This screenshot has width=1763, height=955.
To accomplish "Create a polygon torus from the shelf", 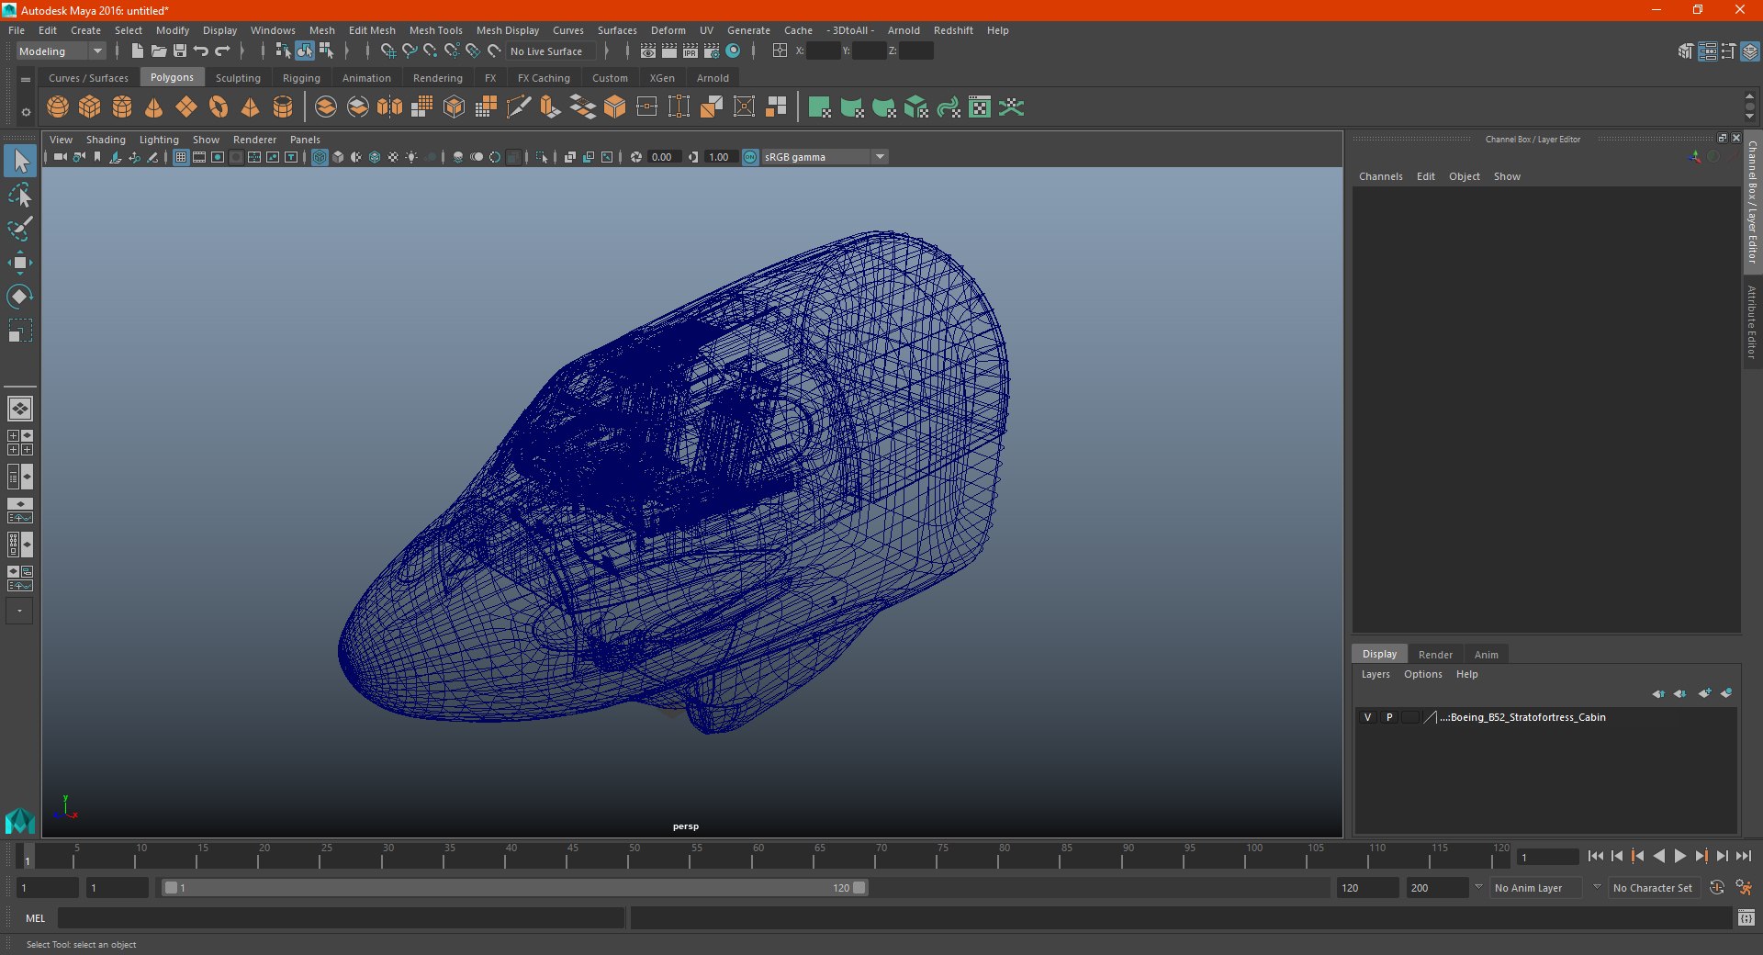I will (x=219, y=107).
